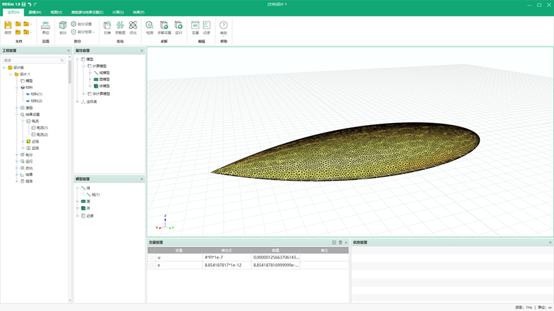This screenshot has height=311, width=554.
Task: Click the 扫参 parameter sweep icon
Action: tap(107, 26)
